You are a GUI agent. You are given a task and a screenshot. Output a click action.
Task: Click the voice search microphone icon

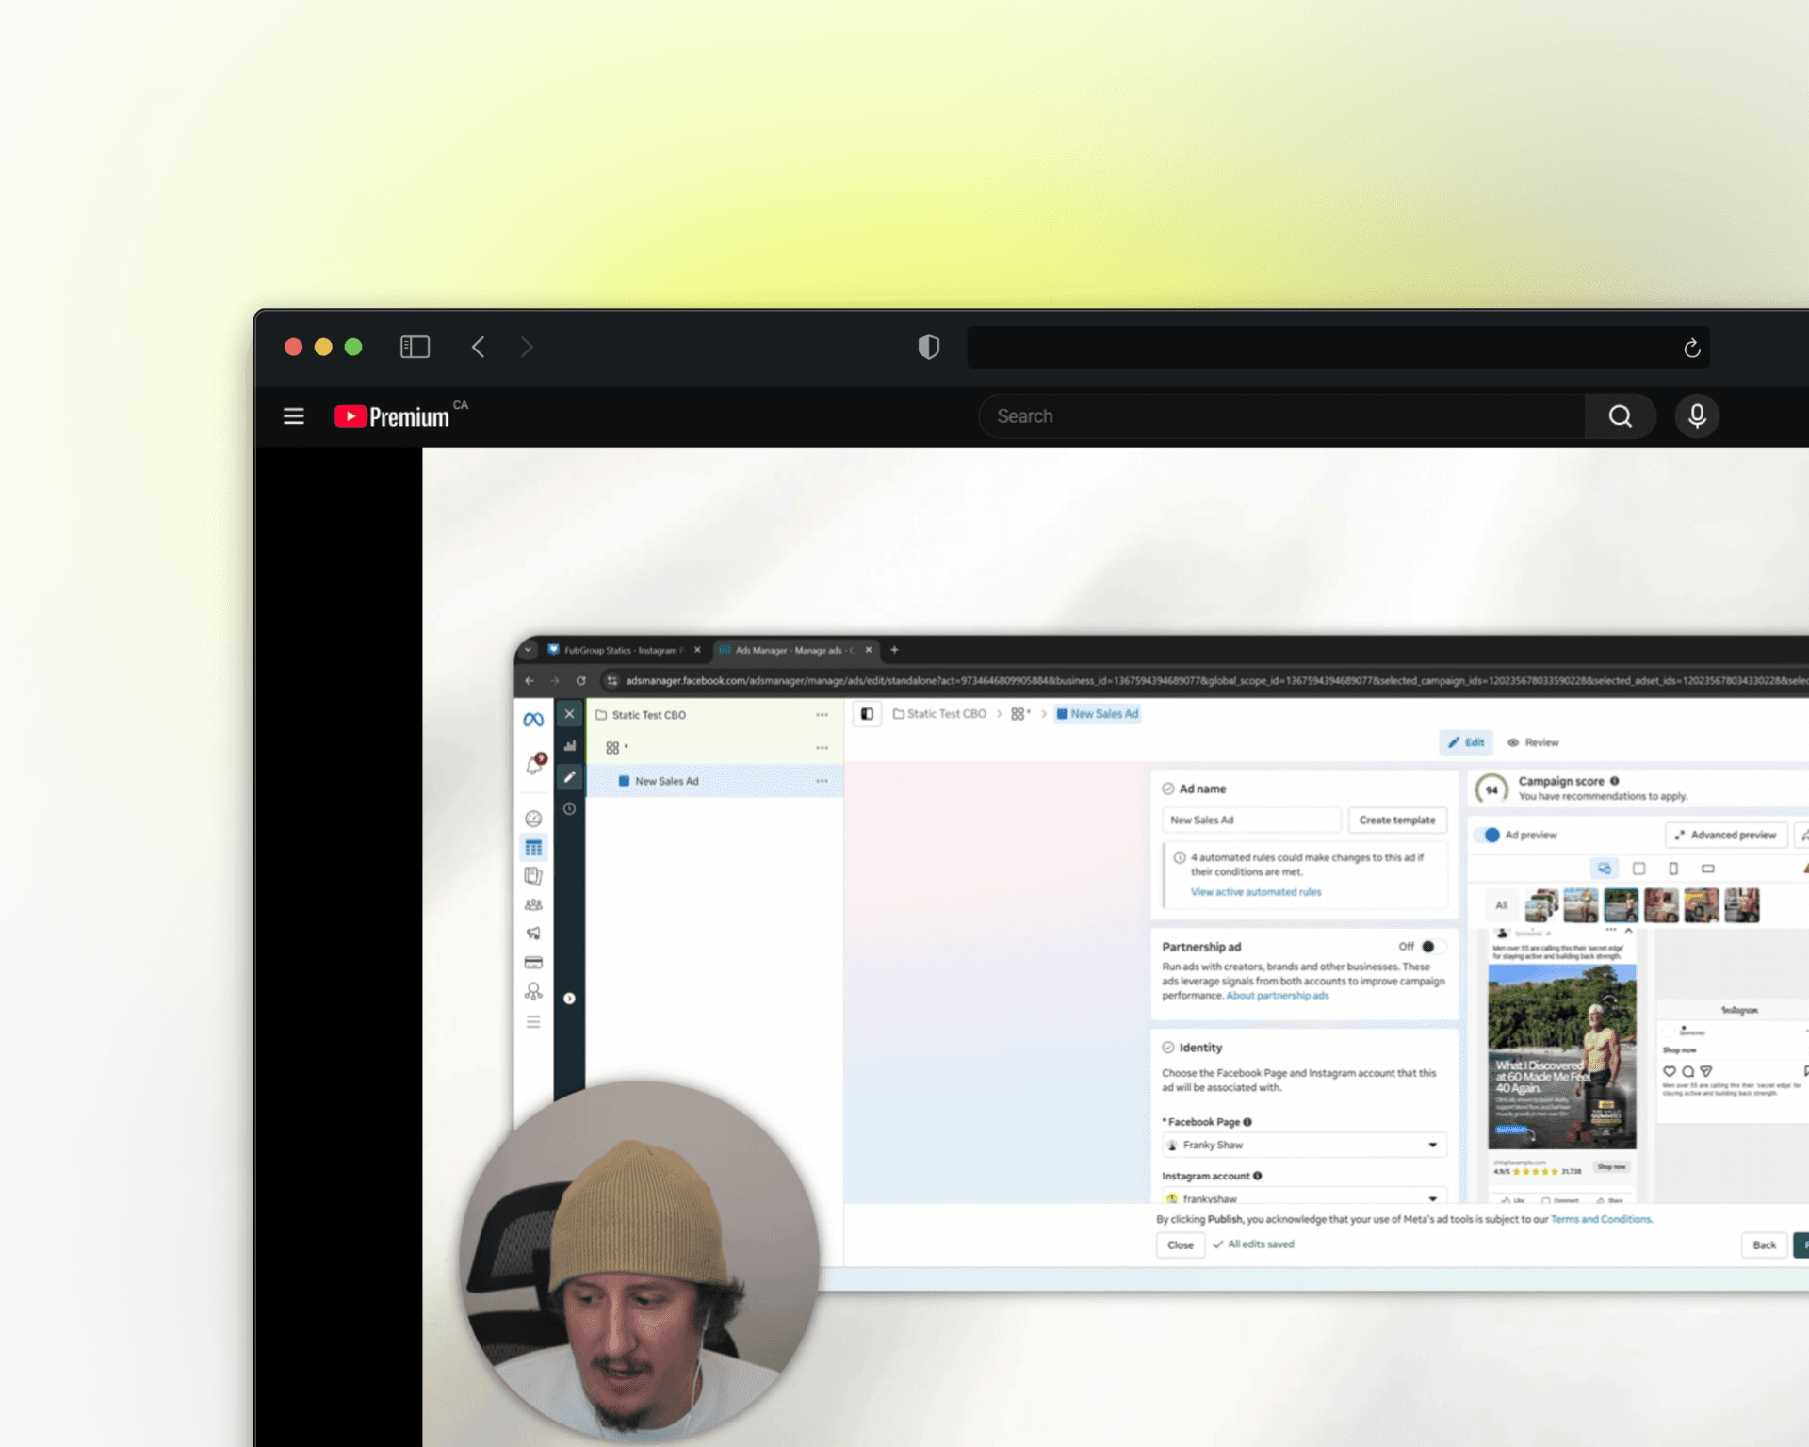click(1696, 415)
